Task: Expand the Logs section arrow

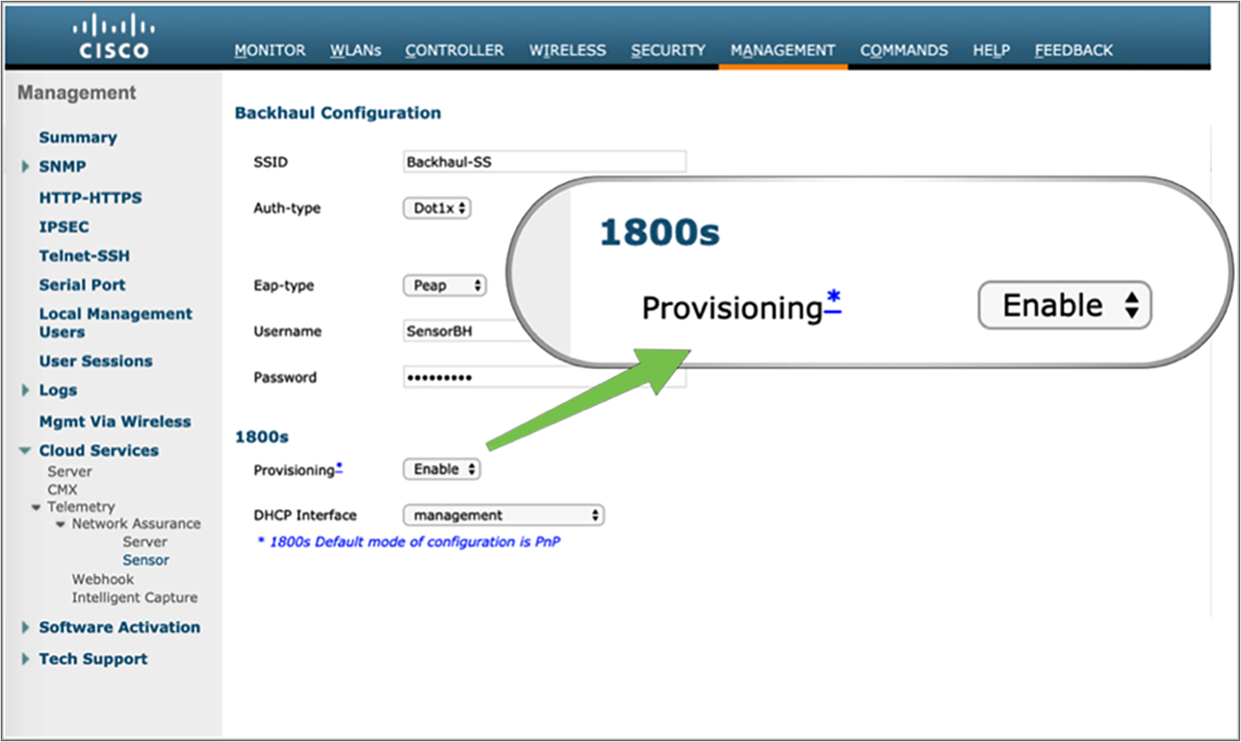Action: click(26, 390)
